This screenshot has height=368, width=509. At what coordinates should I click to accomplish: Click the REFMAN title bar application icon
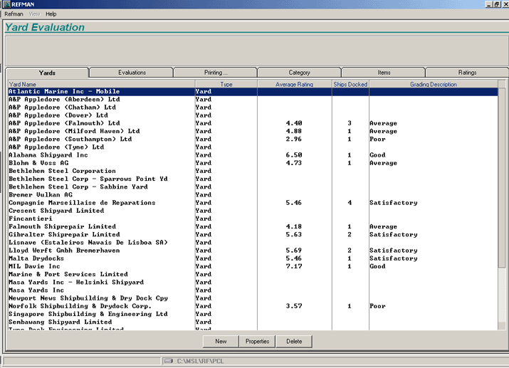6,4
